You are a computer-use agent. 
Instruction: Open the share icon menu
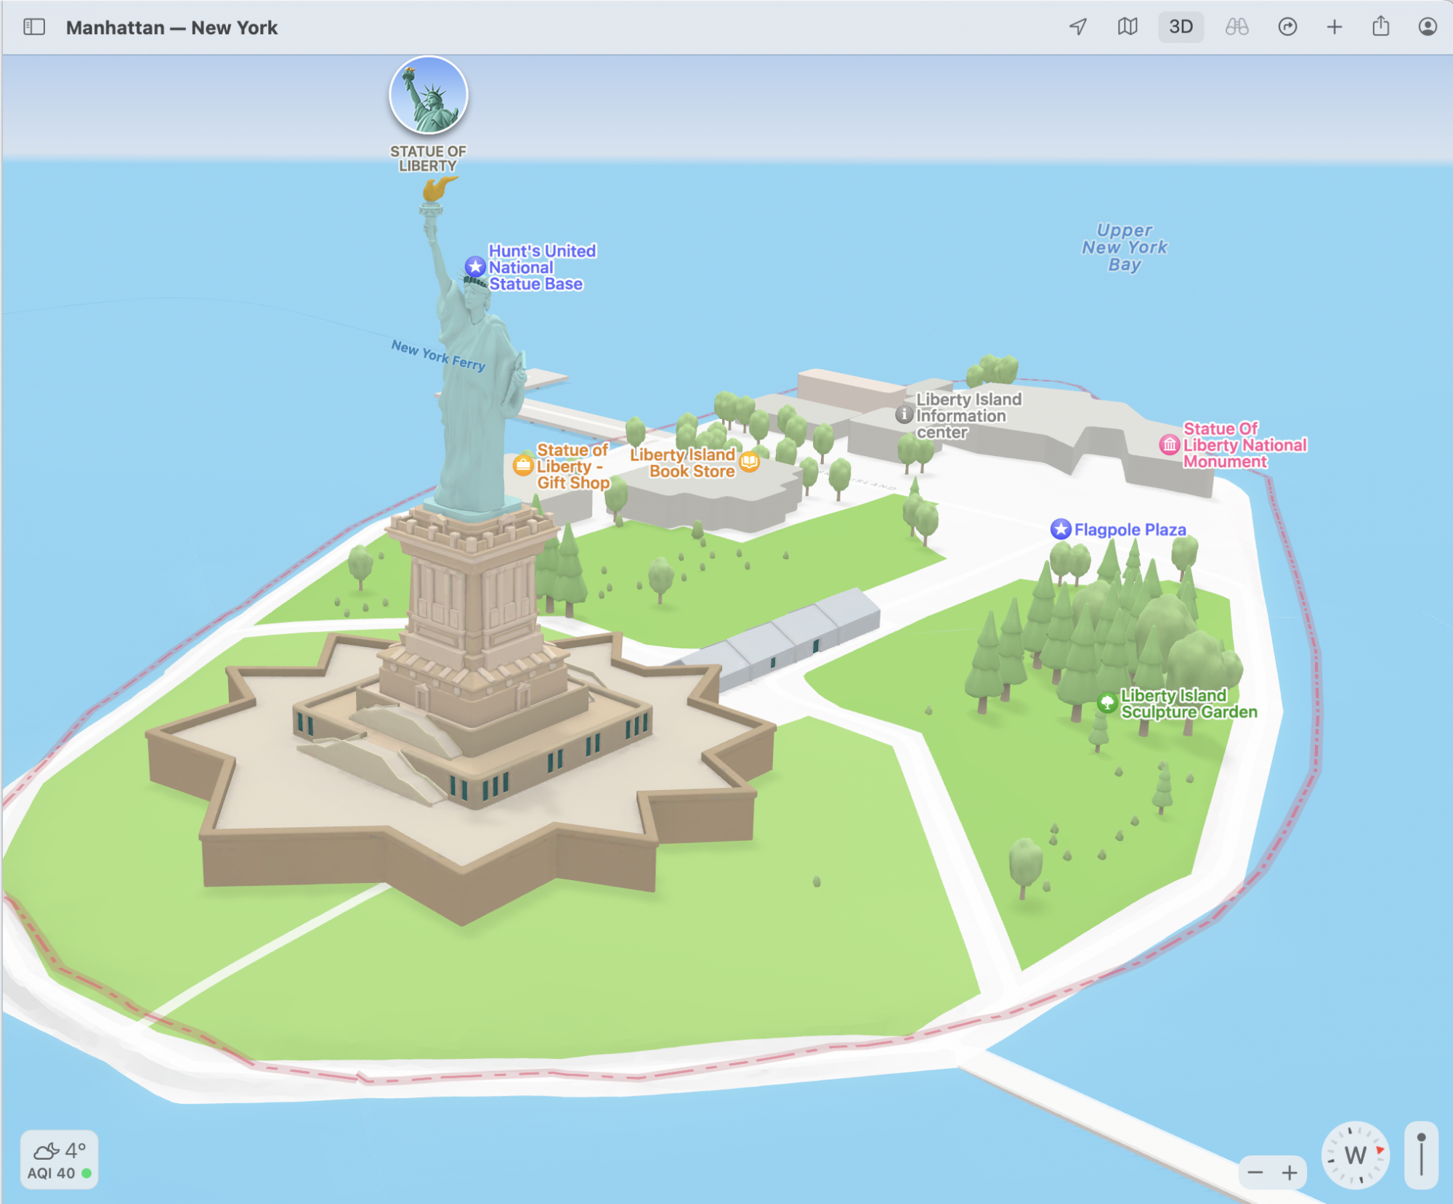click(x=1380, y=28)
